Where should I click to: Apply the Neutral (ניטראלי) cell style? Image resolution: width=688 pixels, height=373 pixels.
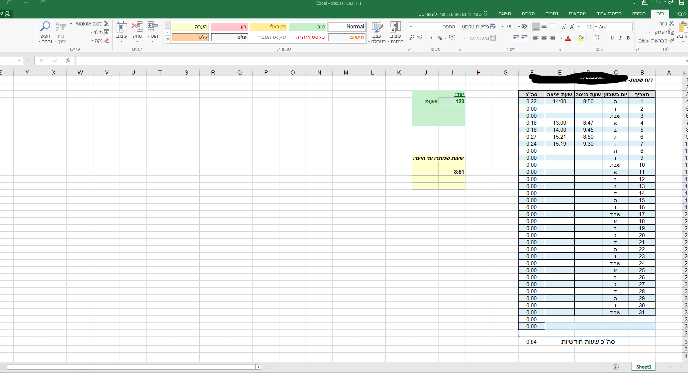269,27
